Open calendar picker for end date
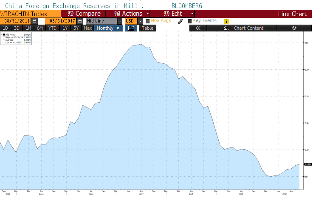This screenshot has width=316, height=198. click(80, 21)
